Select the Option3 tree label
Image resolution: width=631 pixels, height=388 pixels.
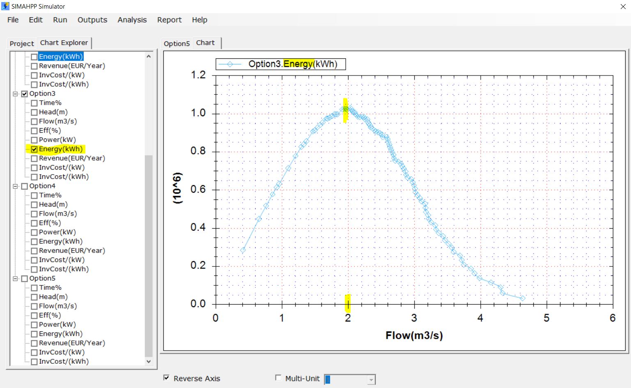tap(42, 94)
